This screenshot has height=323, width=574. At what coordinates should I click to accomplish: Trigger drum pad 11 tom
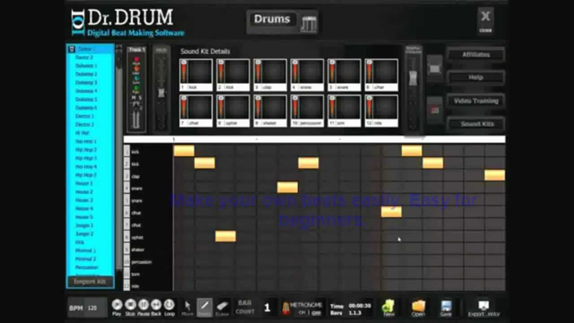(x=344, y=110)
